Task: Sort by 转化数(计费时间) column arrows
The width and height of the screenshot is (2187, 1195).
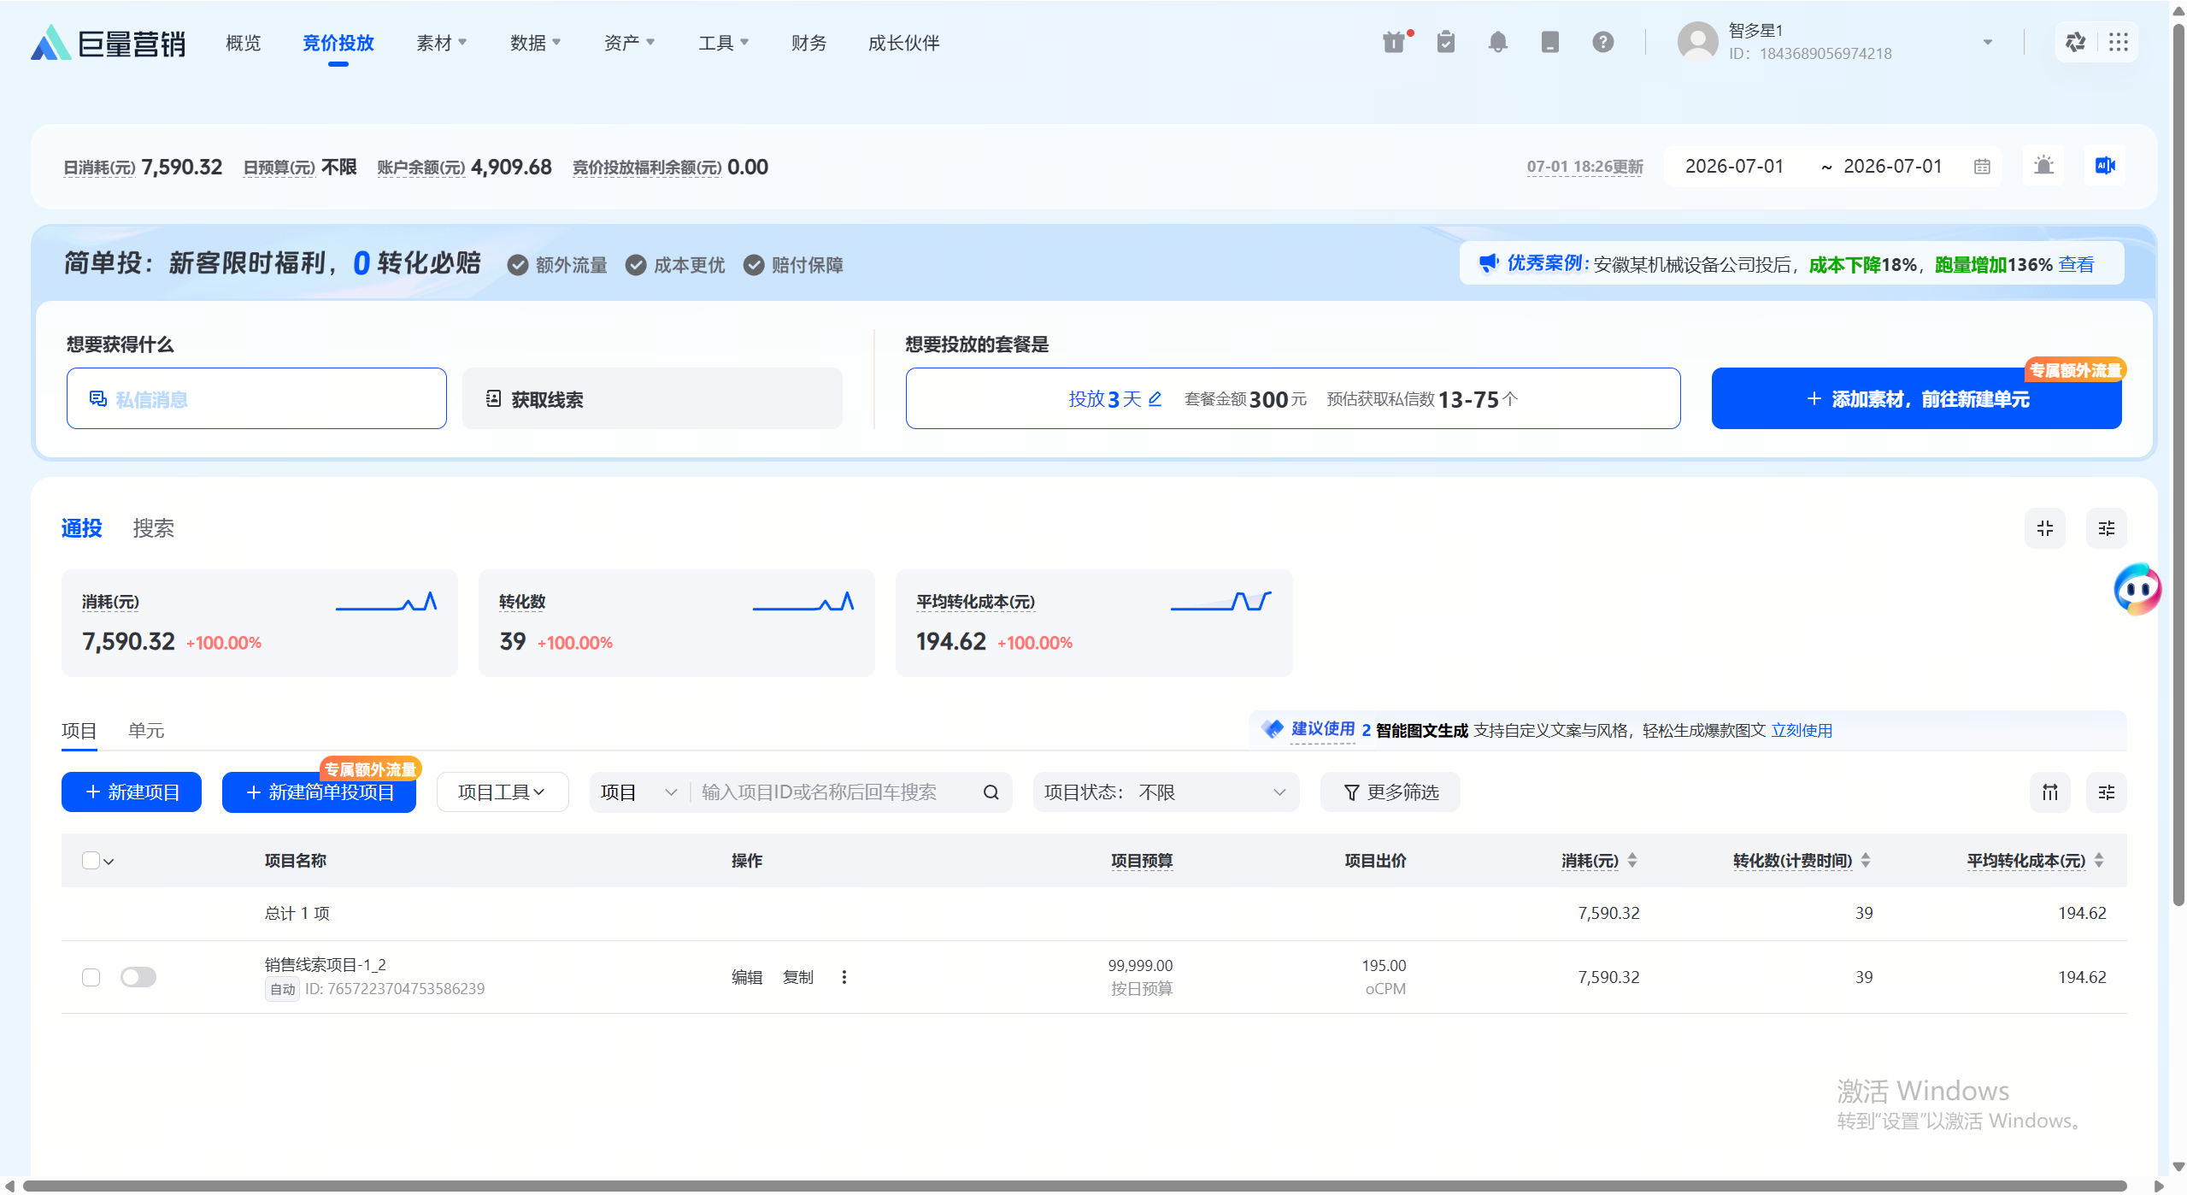Action: click(1865, 861)
